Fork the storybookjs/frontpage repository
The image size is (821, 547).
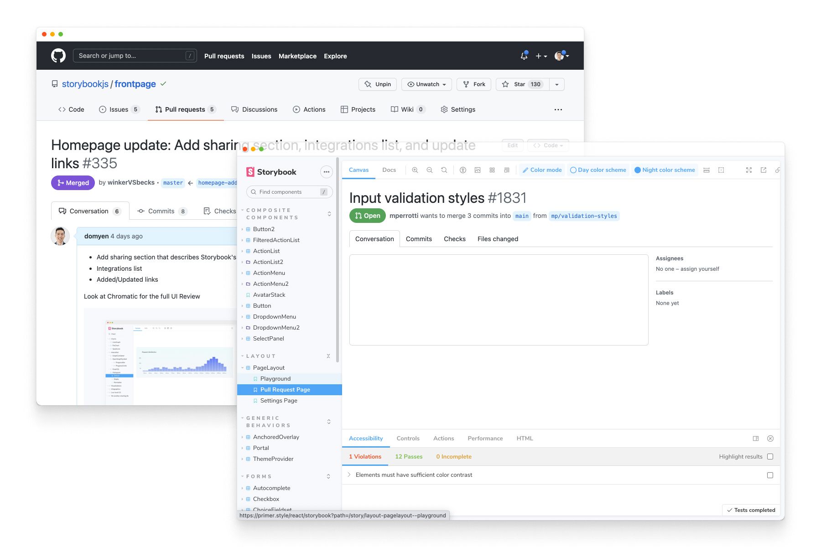click(474, 84)
